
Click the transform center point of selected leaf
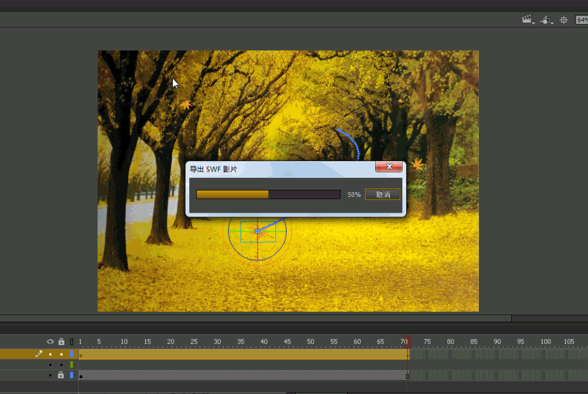point(257,232)
